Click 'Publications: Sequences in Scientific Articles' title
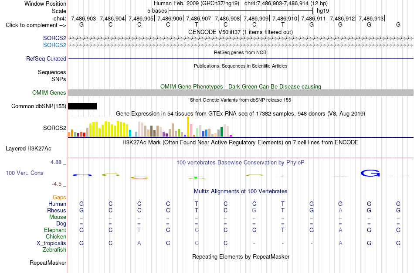 tap(241, 66)
